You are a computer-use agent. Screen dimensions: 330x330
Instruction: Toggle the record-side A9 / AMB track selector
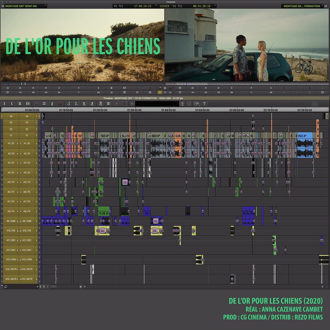coord(27,221)
